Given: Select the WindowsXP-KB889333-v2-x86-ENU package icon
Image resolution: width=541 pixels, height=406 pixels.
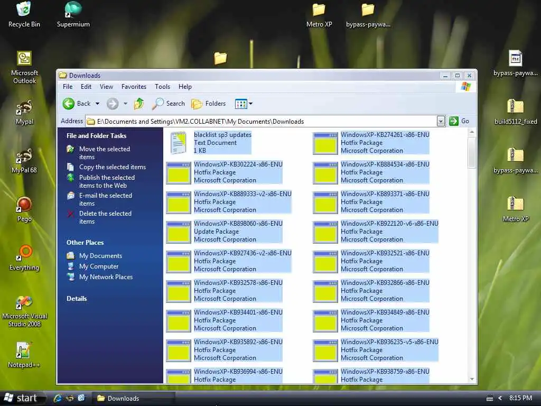Looking at the screenshot, I should pos(179,203).
